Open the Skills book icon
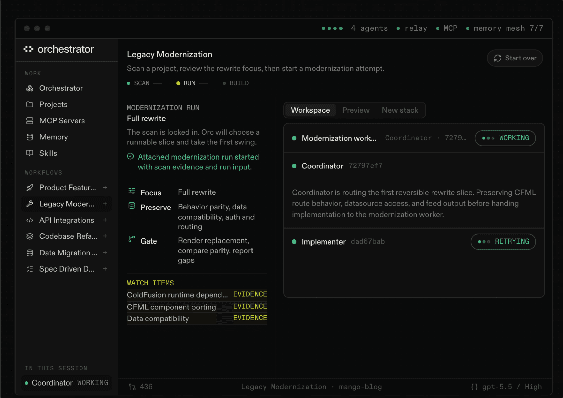 click(30, 153)
